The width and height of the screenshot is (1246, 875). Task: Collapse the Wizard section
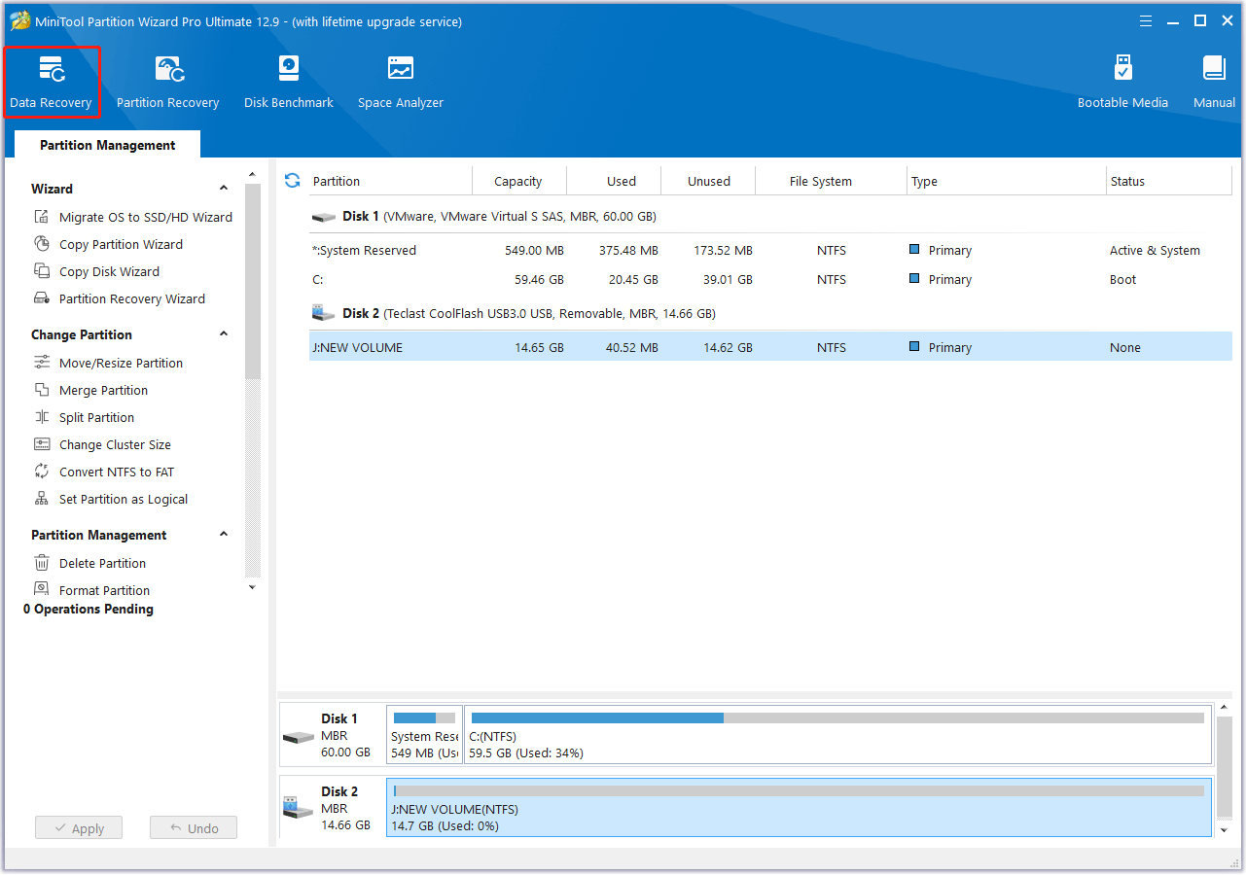(224, 189)
